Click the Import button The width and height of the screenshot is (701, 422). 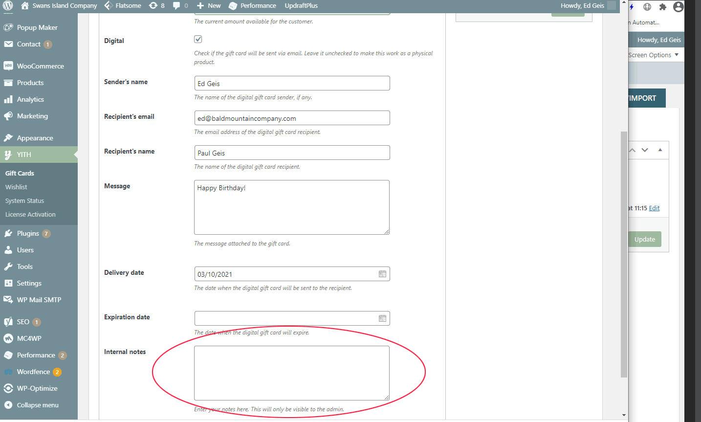pos(647,98)
